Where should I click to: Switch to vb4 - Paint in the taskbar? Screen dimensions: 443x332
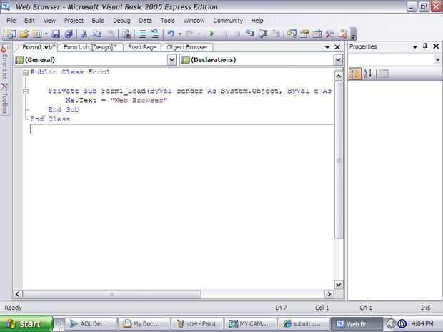pos(197,324)
